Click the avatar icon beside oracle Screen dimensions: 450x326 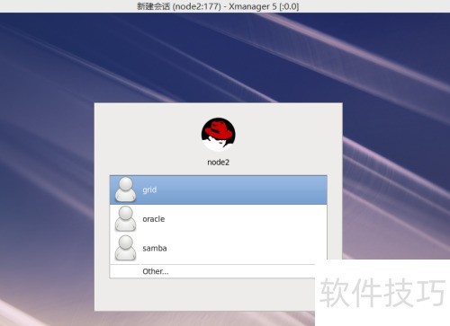point(125,219)
